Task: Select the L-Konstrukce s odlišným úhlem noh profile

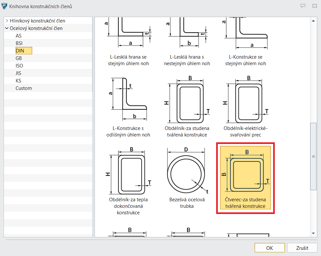Action: [128, 107]
